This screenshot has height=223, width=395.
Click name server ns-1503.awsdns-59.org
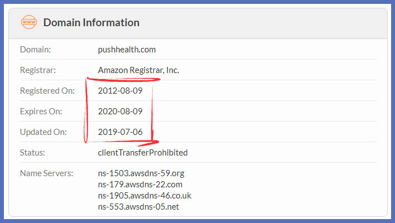pyautogui.click(x=140, y=173)
